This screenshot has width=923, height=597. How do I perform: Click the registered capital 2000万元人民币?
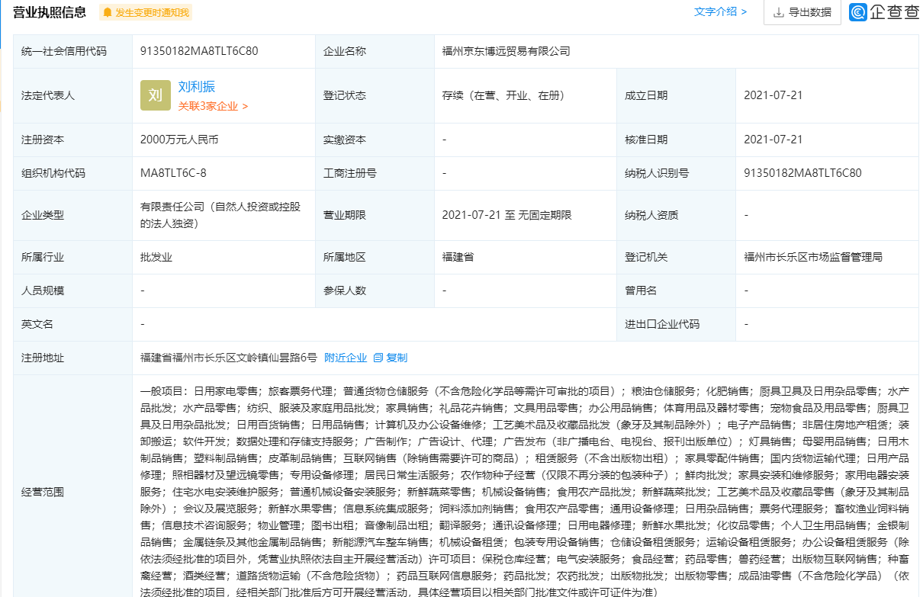tap(179, 140)
